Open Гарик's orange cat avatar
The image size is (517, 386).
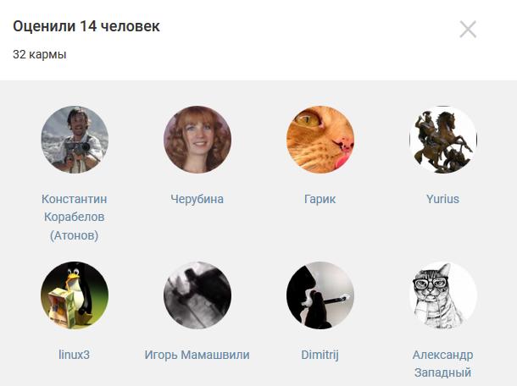(320, 140)
